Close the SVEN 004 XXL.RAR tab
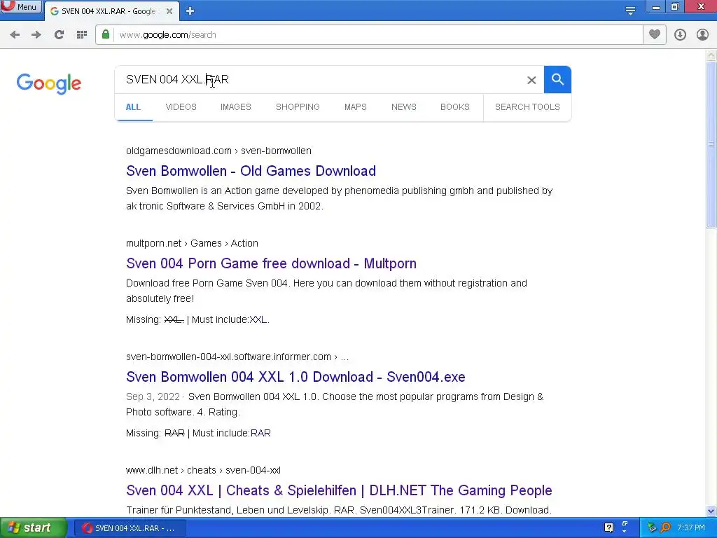The width and height of the screenshot is (717, 538). 169,11
